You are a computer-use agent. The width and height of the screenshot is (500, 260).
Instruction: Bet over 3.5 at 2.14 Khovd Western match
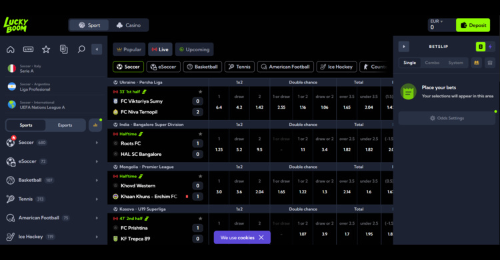coord(347,187)
